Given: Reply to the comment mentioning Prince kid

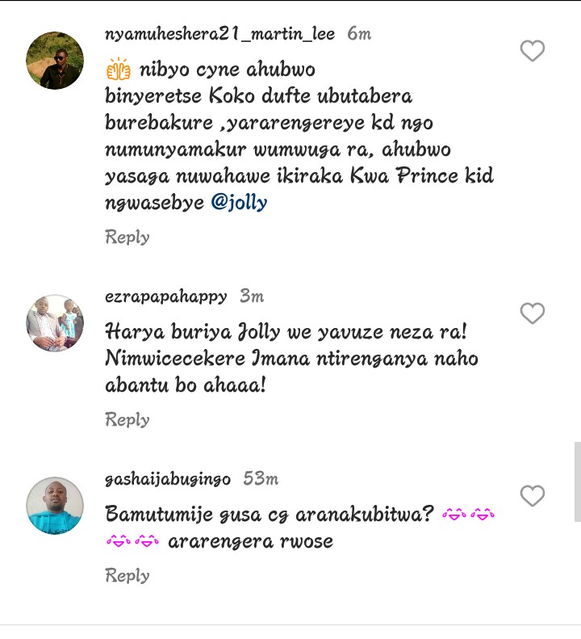Looking at the screenshot, I should pyautogui.click(x=127, y=238).
